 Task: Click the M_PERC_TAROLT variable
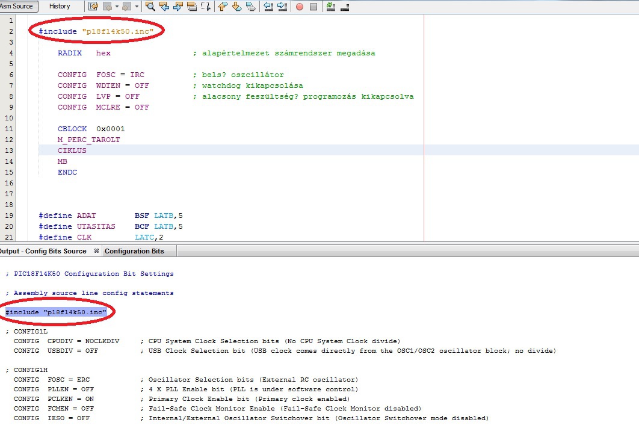(x=89, y=140)
